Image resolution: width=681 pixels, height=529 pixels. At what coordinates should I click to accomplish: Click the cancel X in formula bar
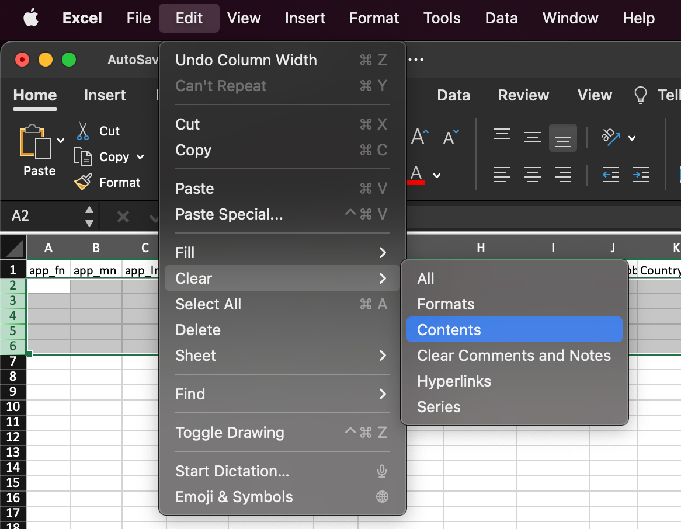(123, 216)
